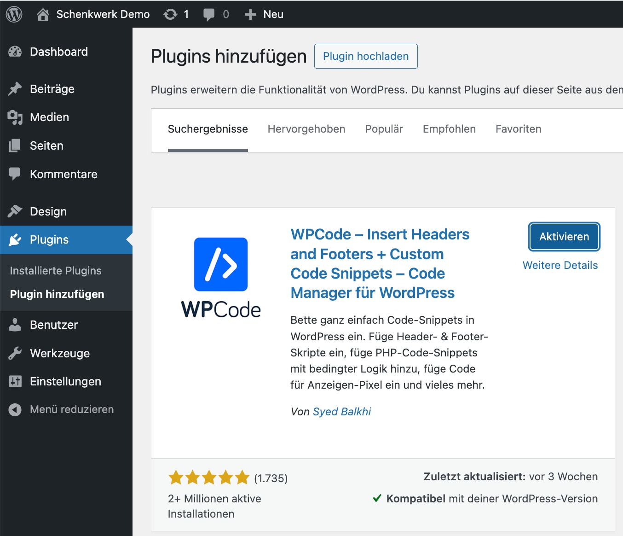Open Installierte Plugins submenu item
The image size is (623, 536).
56,271
